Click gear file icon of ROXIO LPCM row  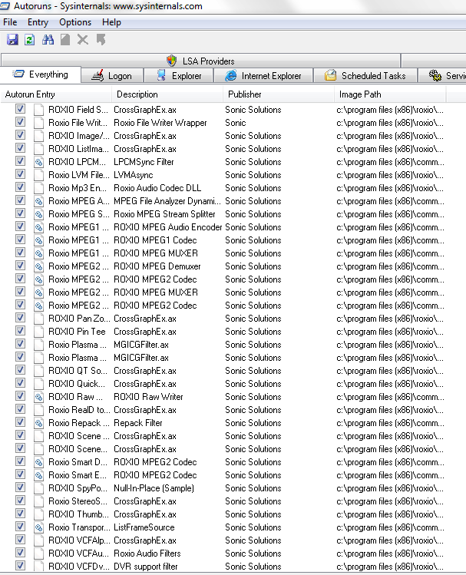coord(38,162)
